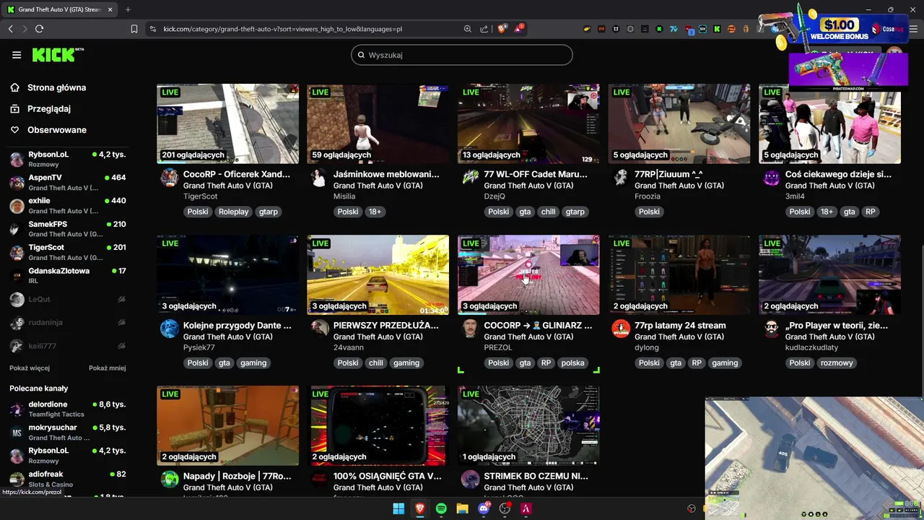Switch to the Grand Theft Auto V browser tab
Viewport: 924px width, 520px height.
tap(59, 9)
